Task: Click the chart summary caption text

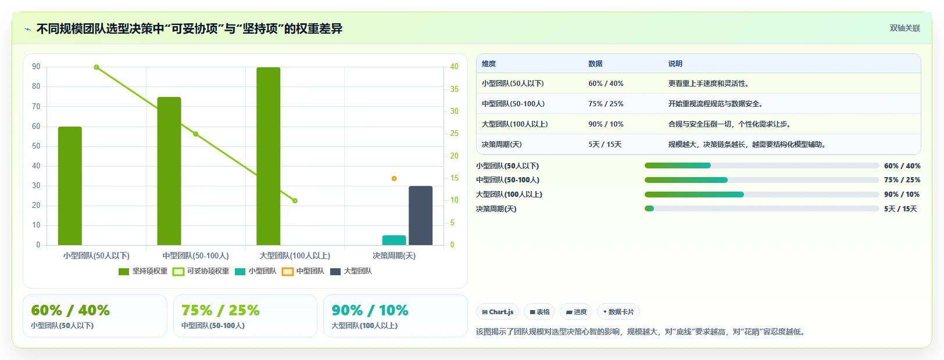Action: [642, 332]
